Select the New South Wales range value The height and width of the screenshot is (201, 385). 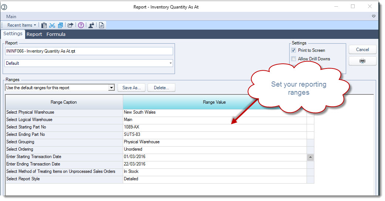[215, 112]
